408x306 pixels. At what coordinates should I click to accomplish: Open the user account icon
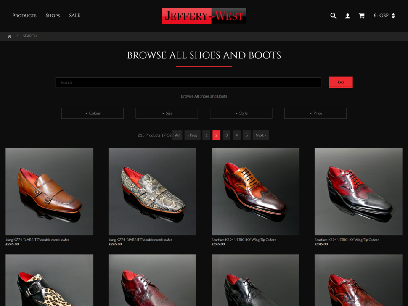(347, 16)
